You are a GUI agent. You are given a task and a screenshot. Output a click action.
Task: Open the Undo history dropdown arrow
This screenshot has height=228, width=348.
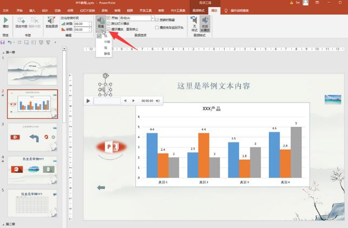pyautogui.click(x=14, y=42)
